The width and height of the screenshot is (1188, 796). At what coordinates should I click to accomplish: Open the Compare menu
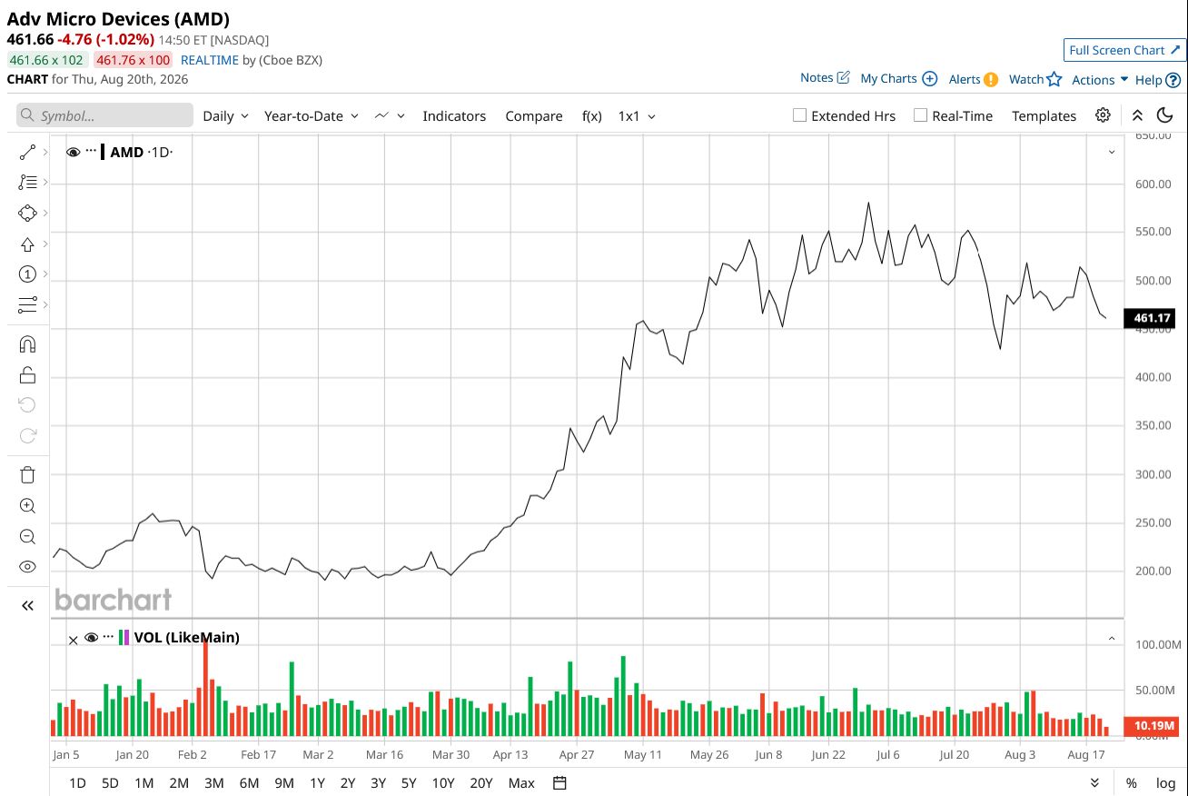point(534,116)
